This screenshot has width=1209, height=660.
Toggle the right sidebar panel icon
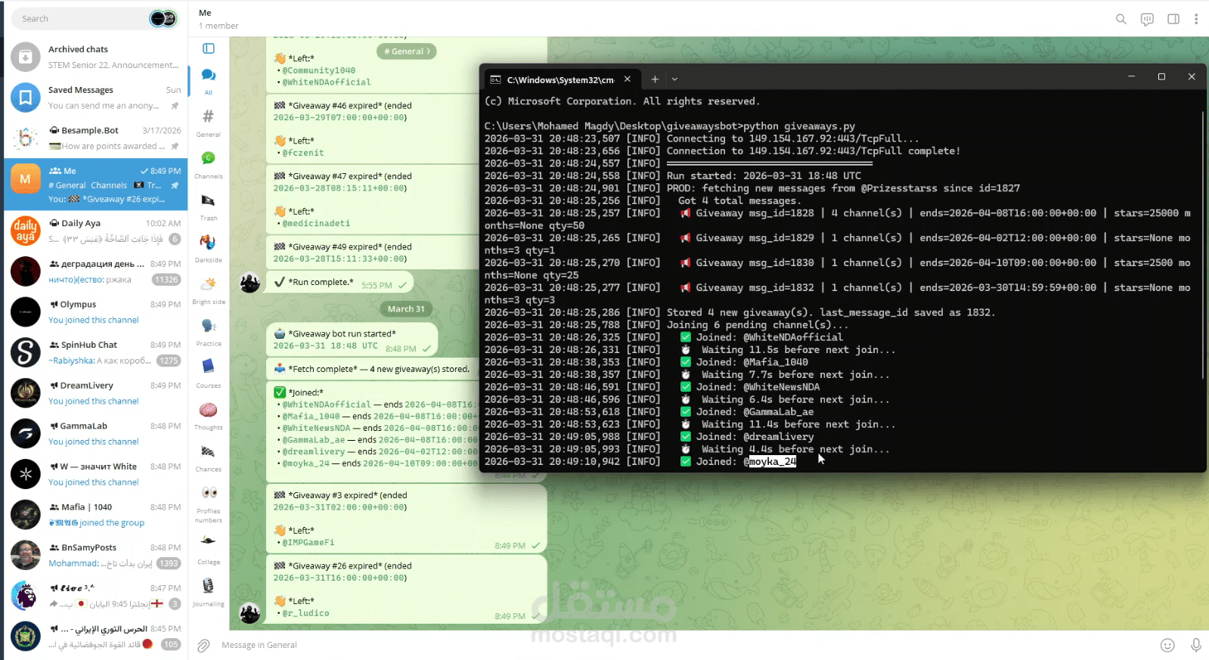click(x=1173, y=19)
